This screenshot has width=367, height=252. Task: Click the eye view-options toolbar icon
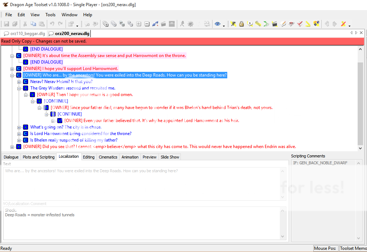click(x=217, y=24)
